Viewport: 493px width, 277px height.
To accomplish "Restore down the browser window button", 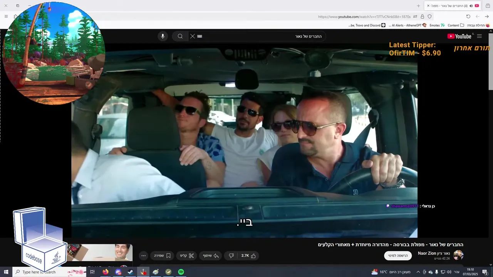I will [18, 6].
